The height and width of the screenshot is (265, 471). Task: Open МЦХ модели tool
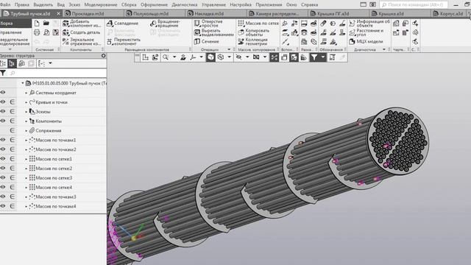pyautogui.click(x=366, y=41)
